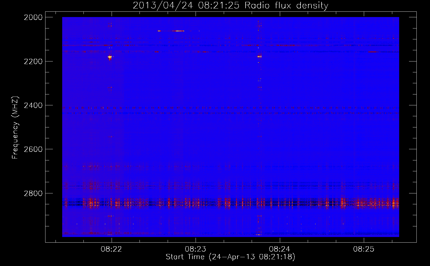Click the bright burst near 2180 MHz before 08:24
This screenshot has width=430, height=266.
259,56
